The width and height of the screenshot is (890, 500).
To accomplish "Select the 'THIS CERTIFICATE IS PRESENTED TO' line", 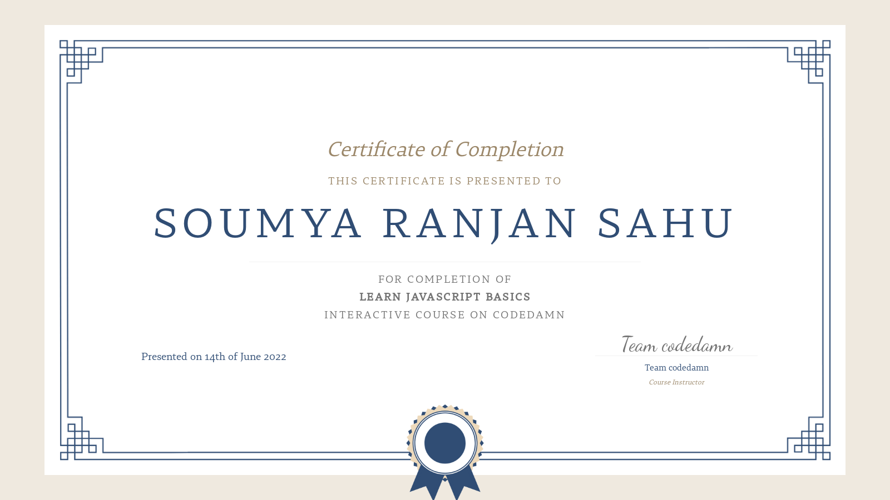I will (x=444, y=181).
